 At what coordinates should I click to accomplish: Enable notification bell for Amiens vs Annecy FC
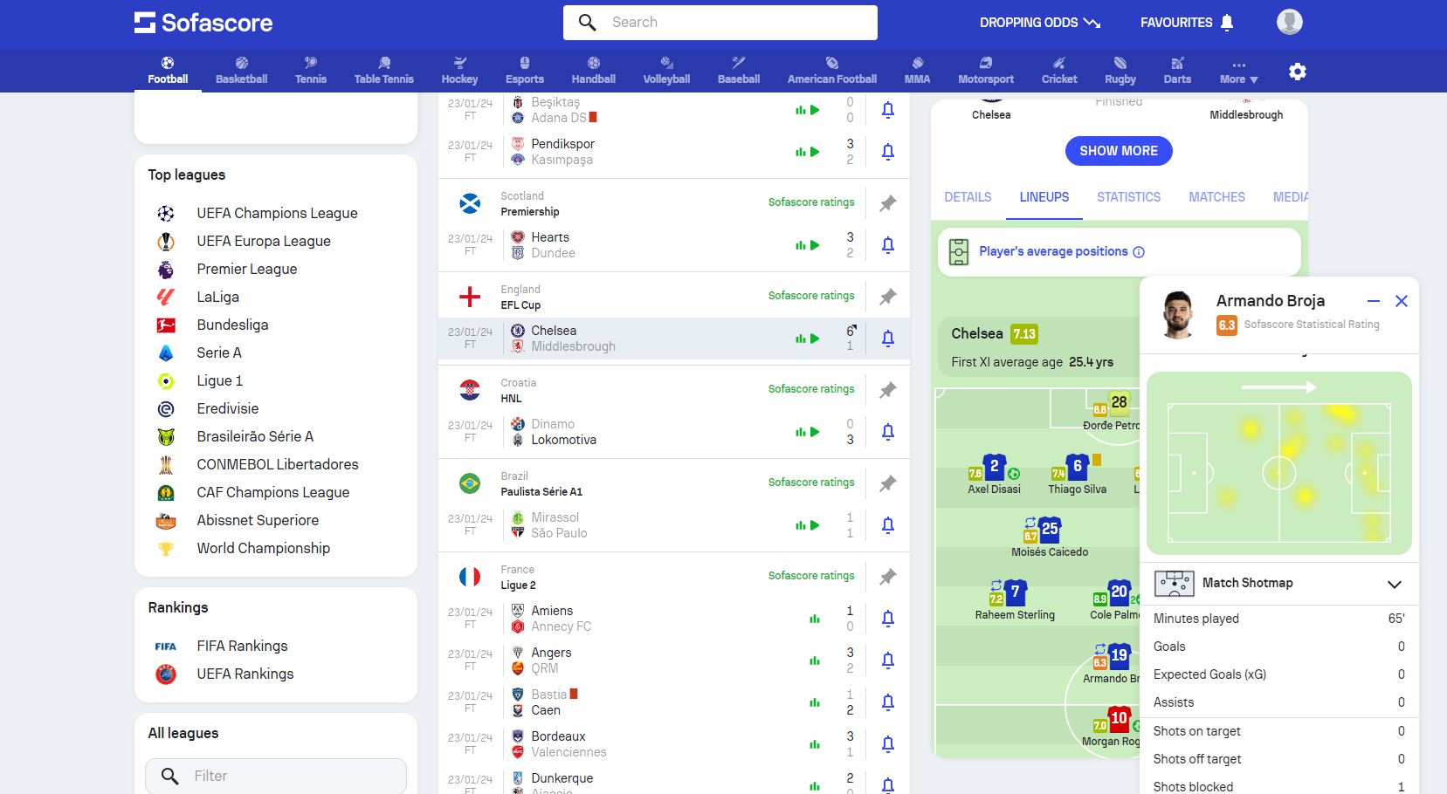point(887,619)
